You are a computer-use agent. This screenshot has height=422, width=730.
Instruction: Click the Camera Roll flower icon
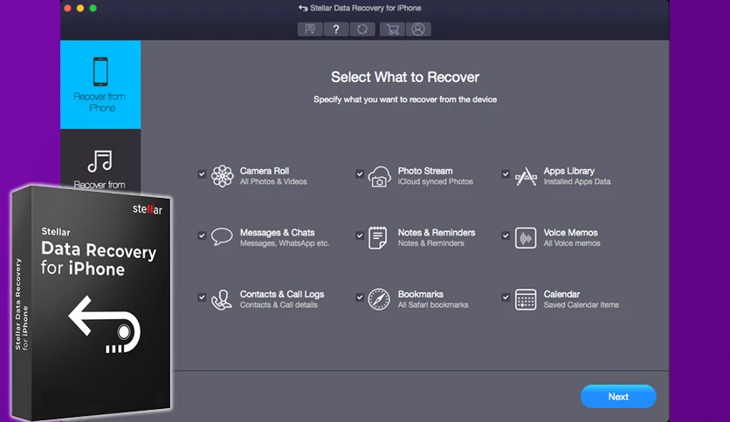222,176
